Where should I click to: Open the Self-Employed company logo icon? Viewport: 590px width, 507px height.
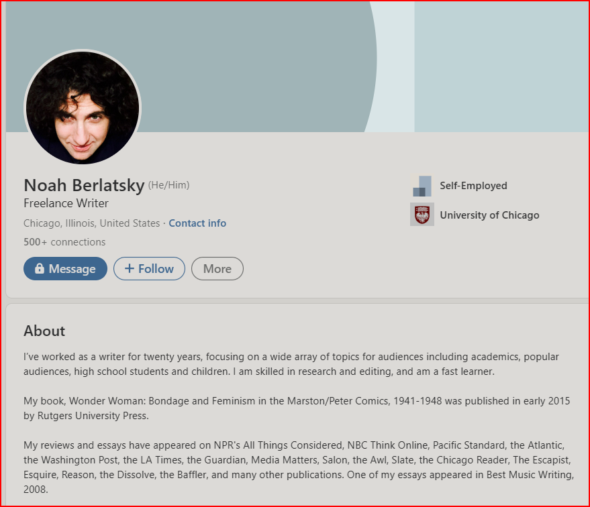422,185
